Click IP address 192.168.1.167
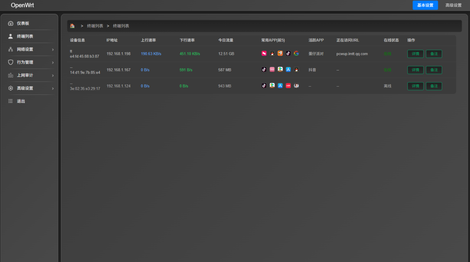Image resolution: width=470 pixels, height=262 pixels. pyautogui.click(x=118, y=70)
